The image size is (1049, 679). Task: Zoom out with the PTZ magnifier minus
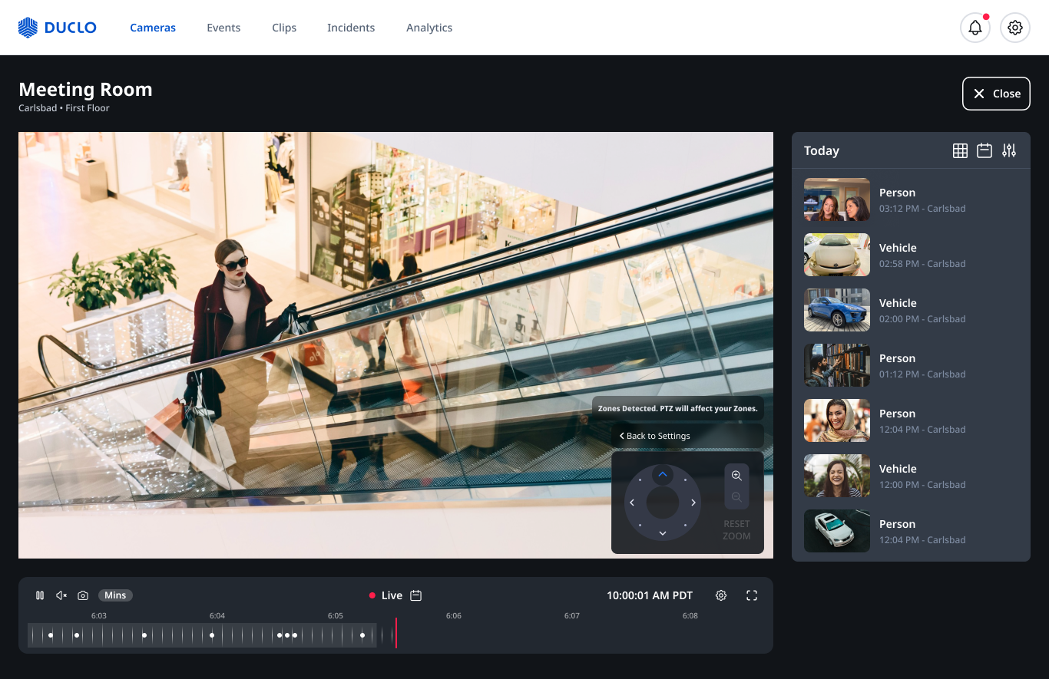click(736, 497)
